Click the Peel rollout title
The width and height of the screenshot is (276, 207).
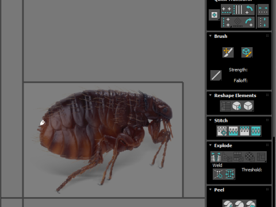tap(219, 190)
